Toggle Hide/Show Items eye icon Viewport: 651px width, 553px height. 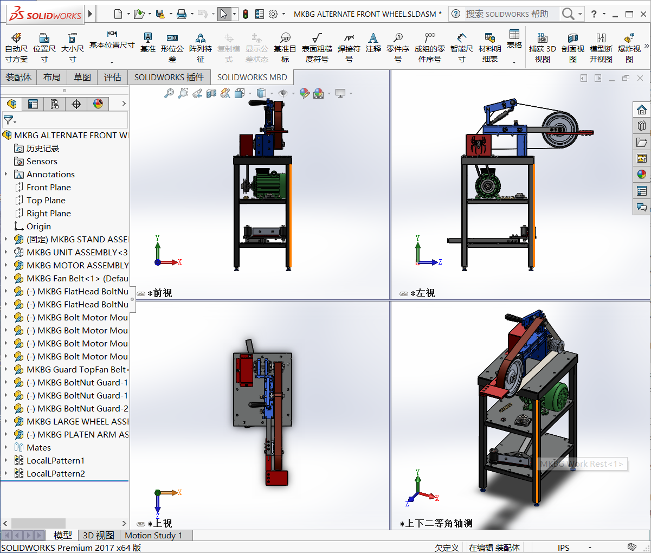point(282,93)
